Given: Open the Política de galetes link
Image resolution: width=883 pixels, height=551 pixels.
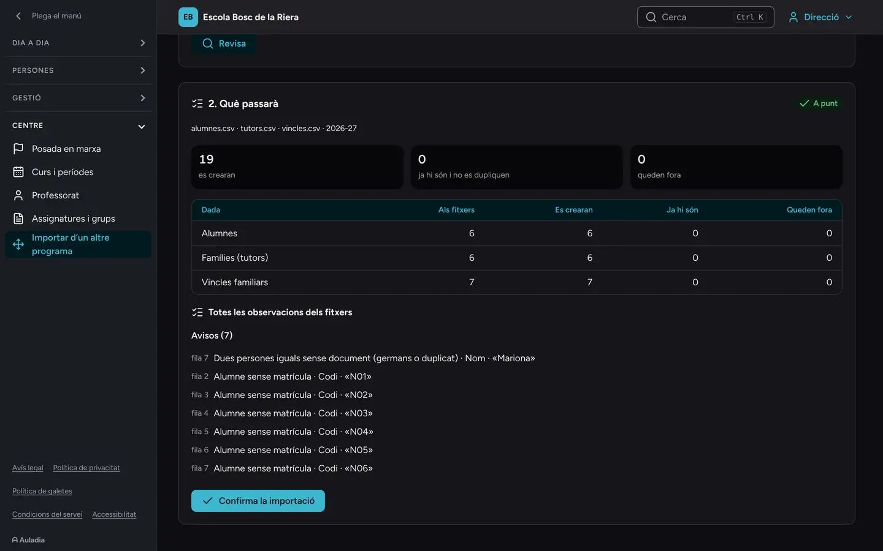Looking at the screenshot, I should click(42, 491).
